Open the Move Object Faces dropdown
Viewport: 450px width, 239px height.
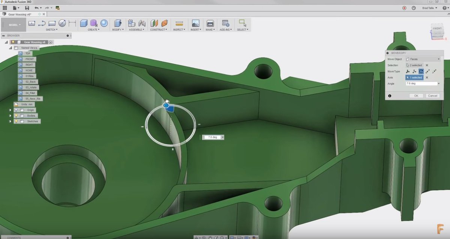click(x=423, y=59)
